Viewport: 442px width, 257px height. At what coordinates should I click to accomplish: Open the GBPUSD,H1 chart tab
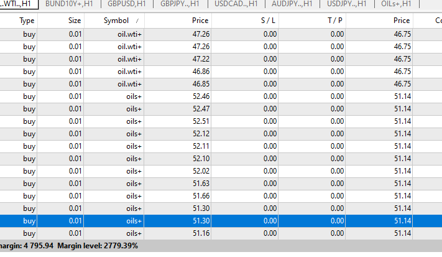point(127,4)
